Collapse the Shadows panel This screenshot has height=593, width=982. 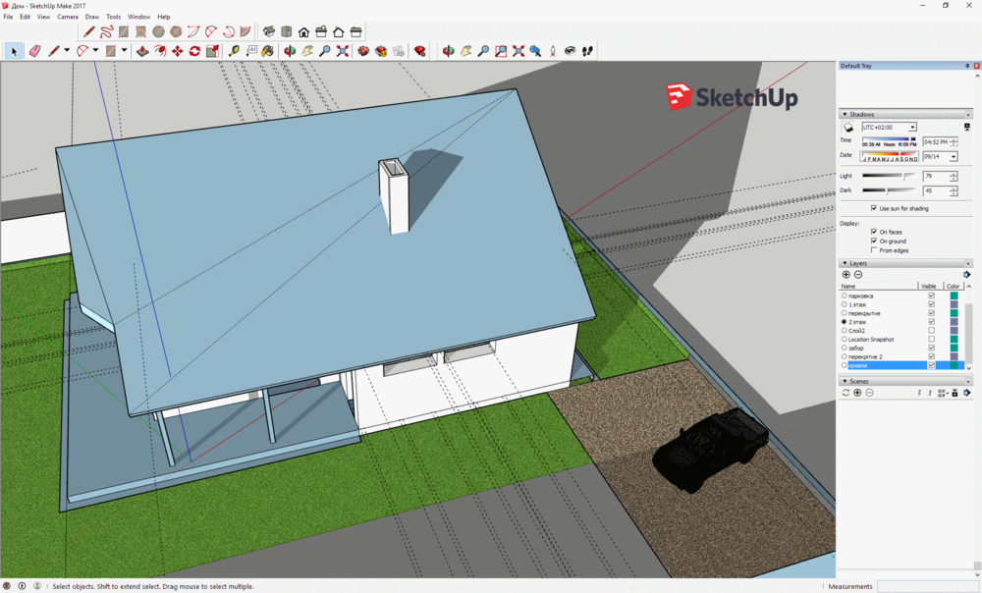point(845,115)
